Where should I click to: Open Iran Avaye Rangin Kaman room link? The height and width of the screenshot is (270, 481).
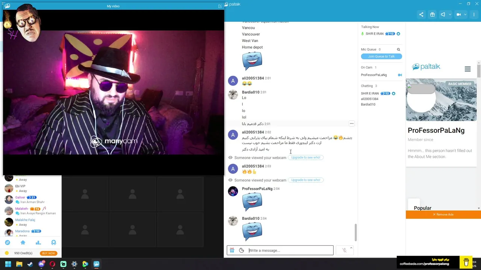tap(38, 213)
